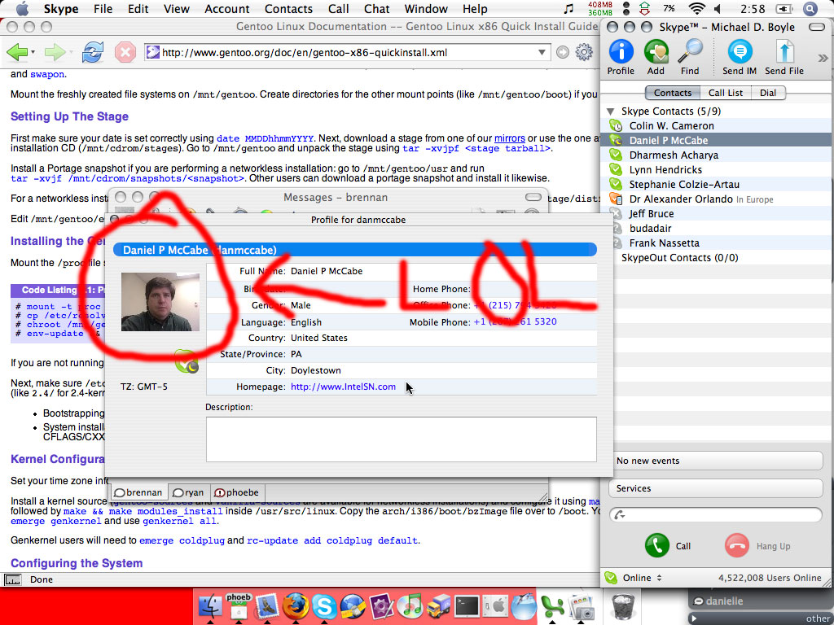Click the emerge coldplug link
This screenshot has height=625, width=834.
point(182,540)
